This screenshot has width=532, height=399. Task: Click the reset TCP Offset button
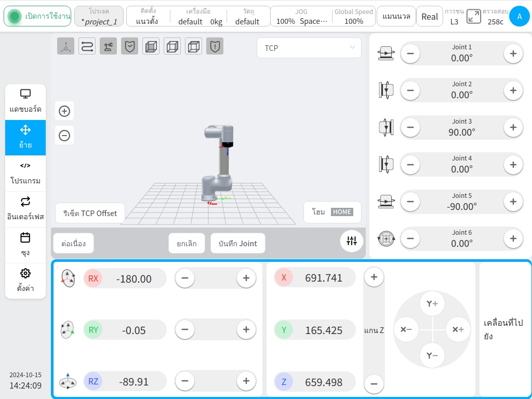coord(90,213)
